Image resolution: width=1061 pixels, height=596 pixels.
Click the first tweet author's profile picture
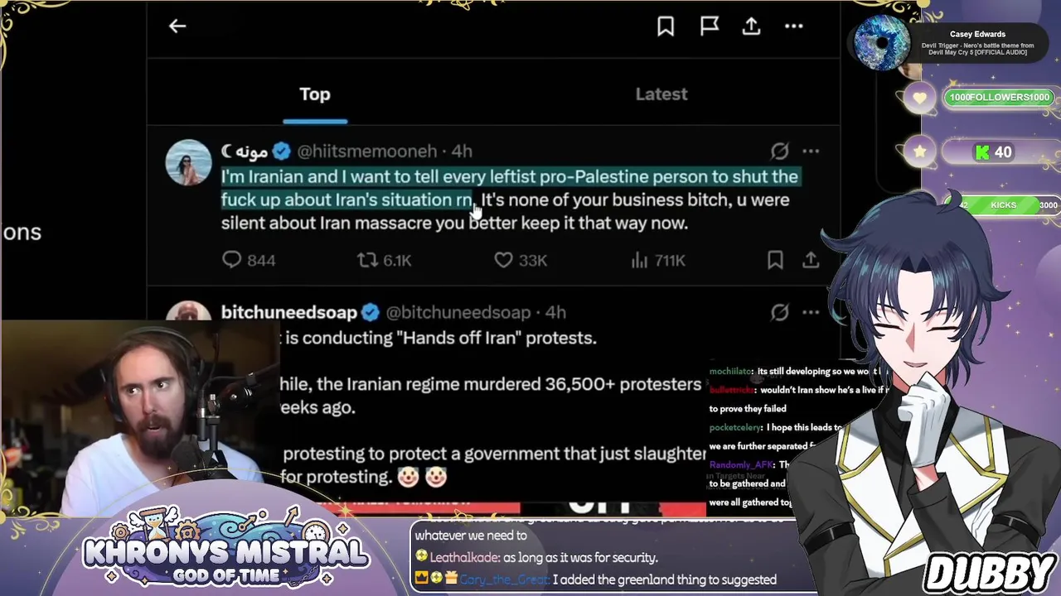pos(189,162)
